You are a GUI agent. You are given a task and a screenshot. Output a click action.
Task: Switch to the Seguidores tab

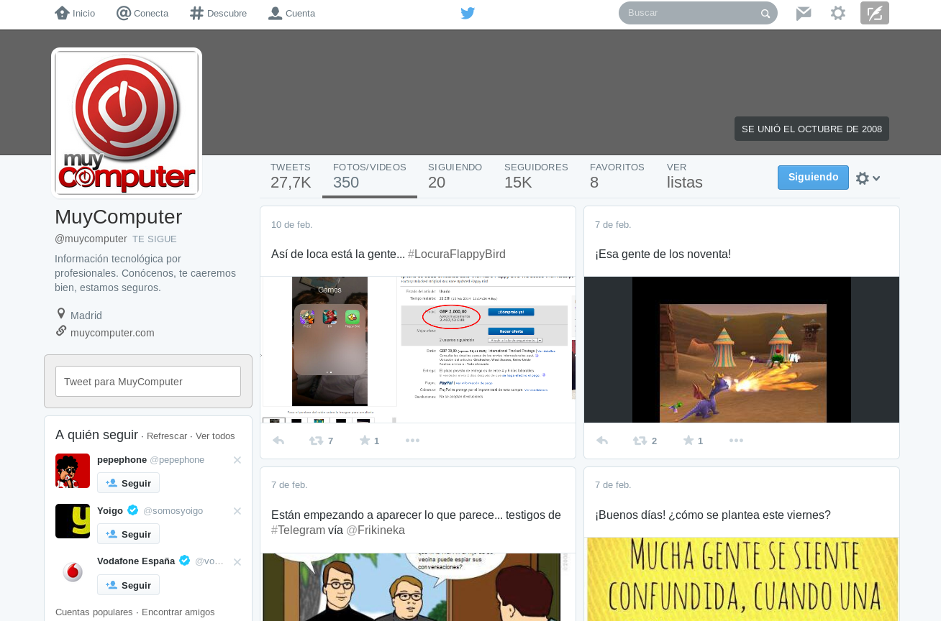pyautogui.click(x=536, y=176)
